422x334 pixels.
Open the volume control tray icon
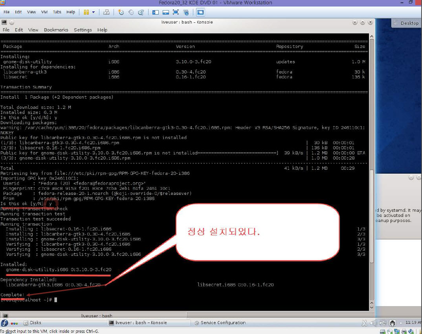(373, 323)
